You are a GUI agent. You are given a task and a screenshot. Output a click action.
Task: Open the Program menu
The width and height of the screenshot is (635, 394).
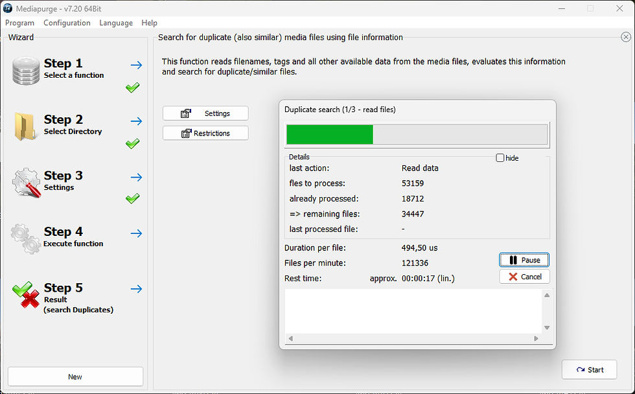(20, 23)
